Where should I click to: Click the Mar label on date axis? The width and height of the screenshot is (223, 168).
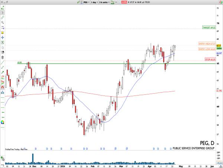121,166
